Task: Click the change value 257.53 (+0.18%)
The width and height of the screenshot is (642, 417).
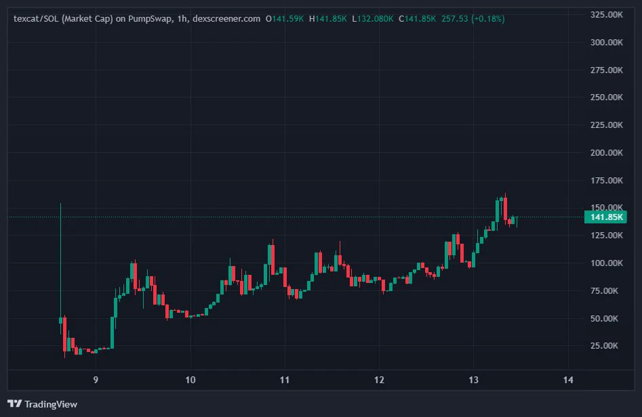Action: 473,19
